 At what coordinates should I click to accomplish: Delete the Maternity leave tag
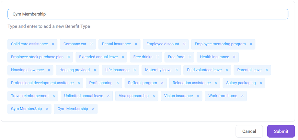click(x=177, y=70)
